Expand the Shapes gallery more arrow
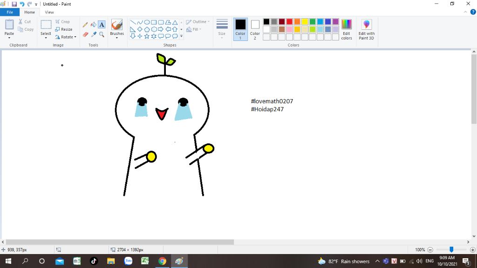This screenshot has width=477, height=268. (x=181, y=36)
